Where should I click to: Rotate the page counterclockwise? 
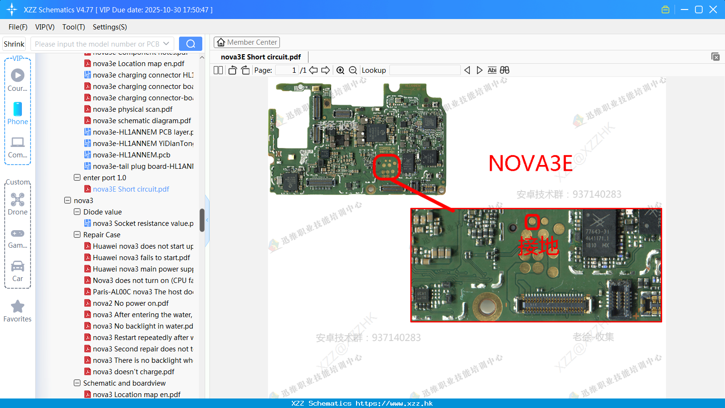click(232, 70)
